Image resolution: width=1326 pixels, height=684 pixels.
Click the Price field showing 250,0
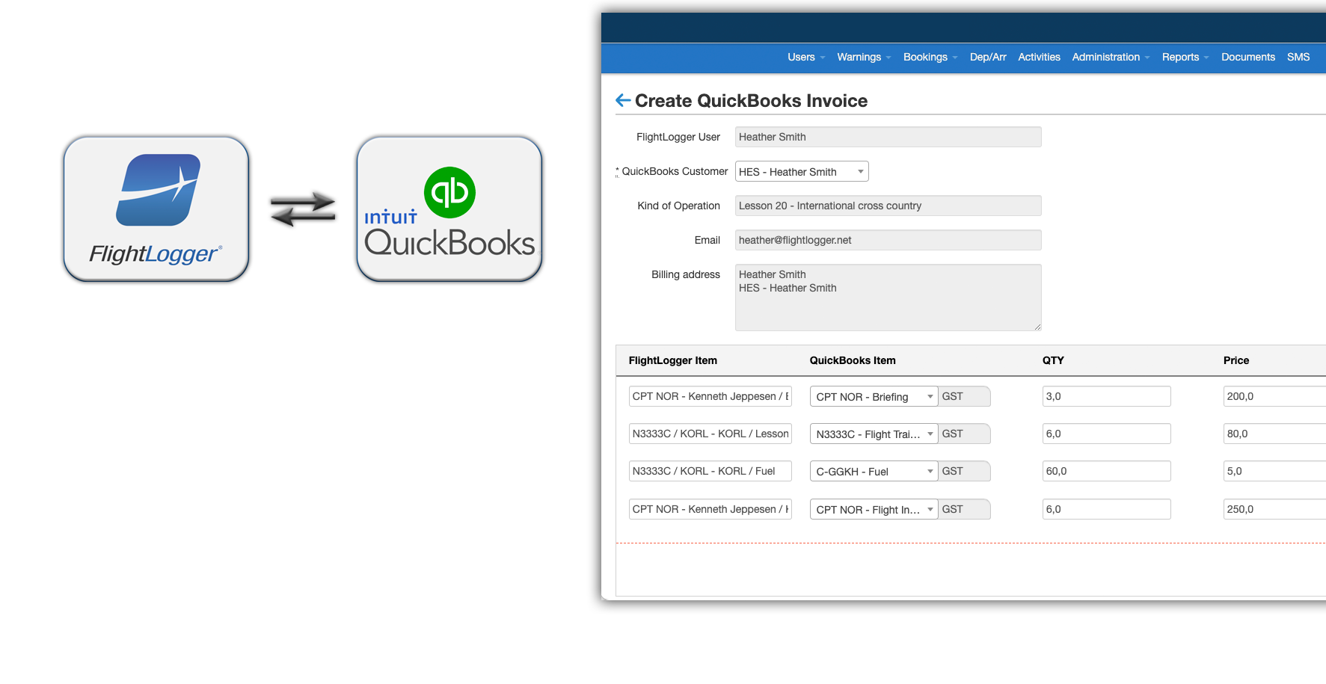point(1274,509)
